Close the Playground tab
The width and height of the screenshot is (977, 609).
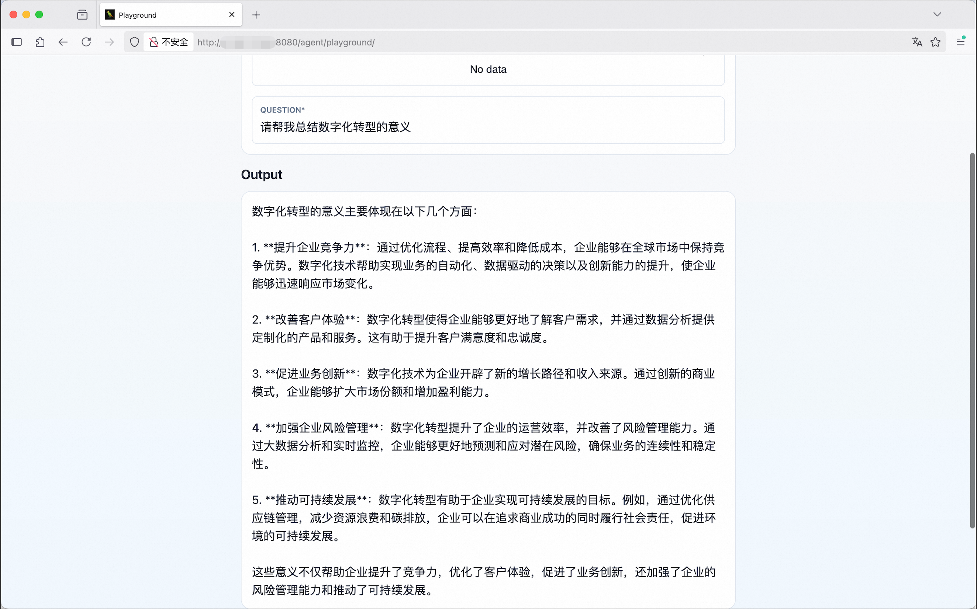point(232,15)
